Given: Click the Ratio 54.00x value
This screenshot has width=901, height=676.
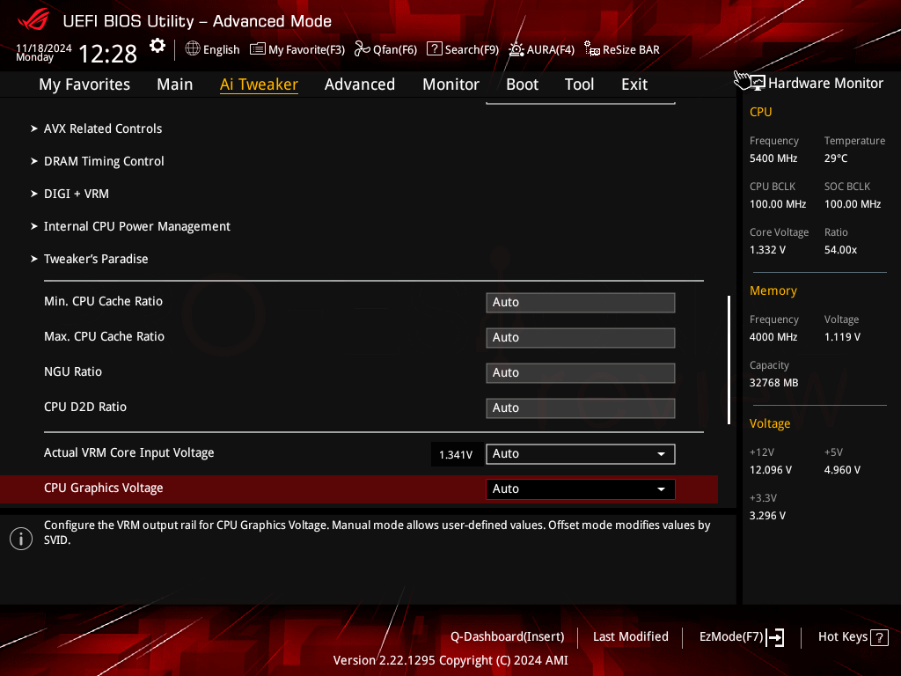Looking at the screenshot, I should [840, 250].
